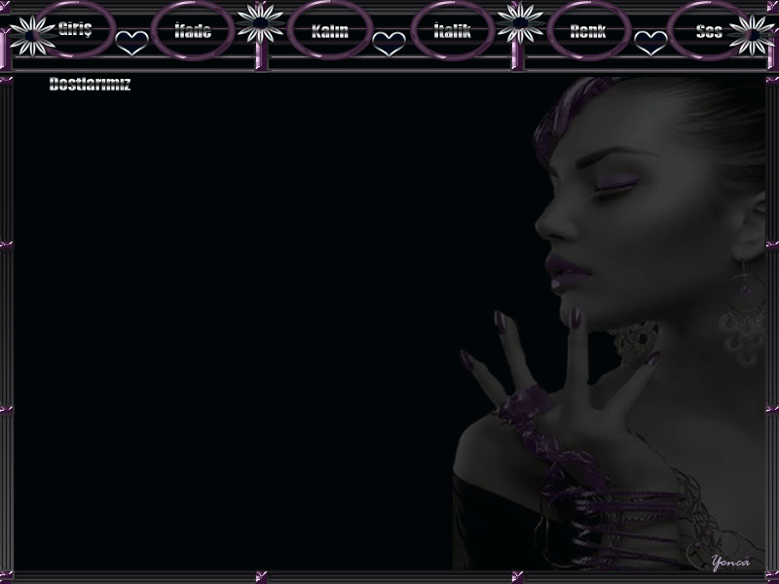The height and width of the screenshot is (584, 779).
Task: Open the İfade emoticon menu
Action: tap(193, 31)
